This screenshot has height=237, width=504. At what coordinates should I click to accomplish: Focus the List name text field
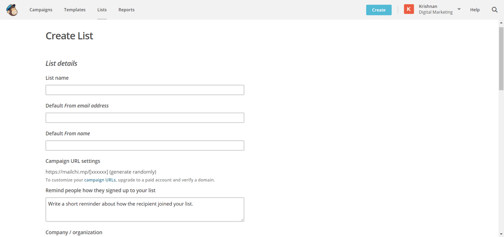point(145,90)
